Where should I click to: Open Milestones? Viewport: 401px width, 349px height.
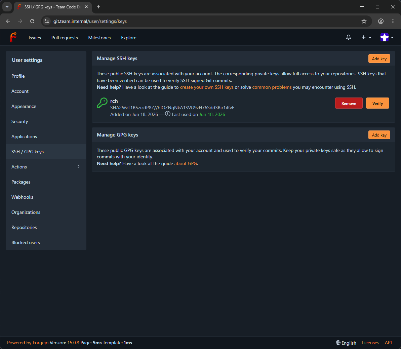pos(99,38)
